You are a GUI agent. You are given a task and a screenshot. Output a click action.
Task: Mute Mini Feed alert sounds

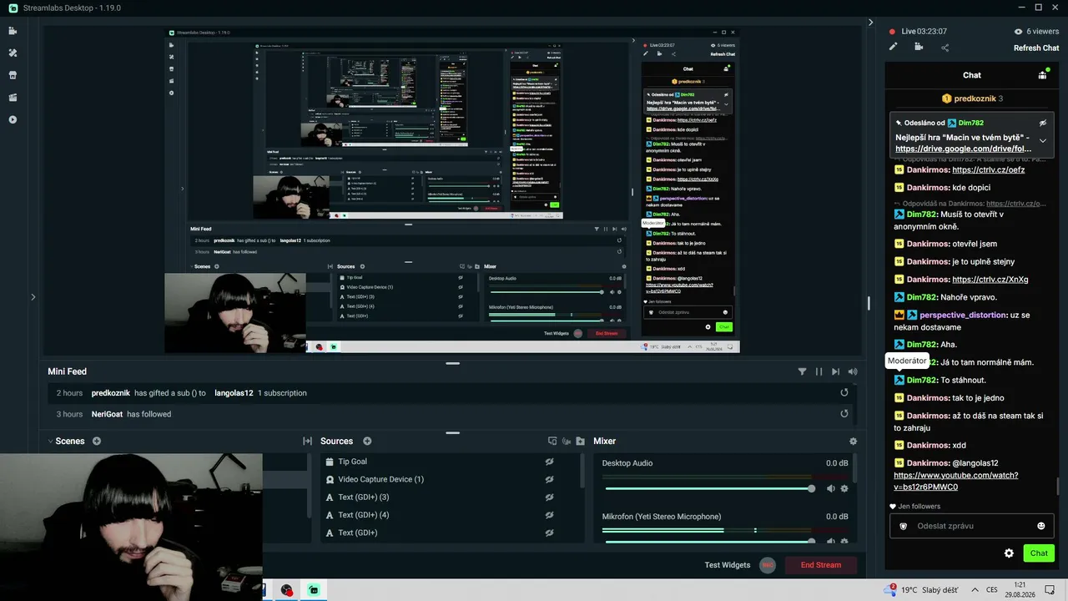[853, 371]
